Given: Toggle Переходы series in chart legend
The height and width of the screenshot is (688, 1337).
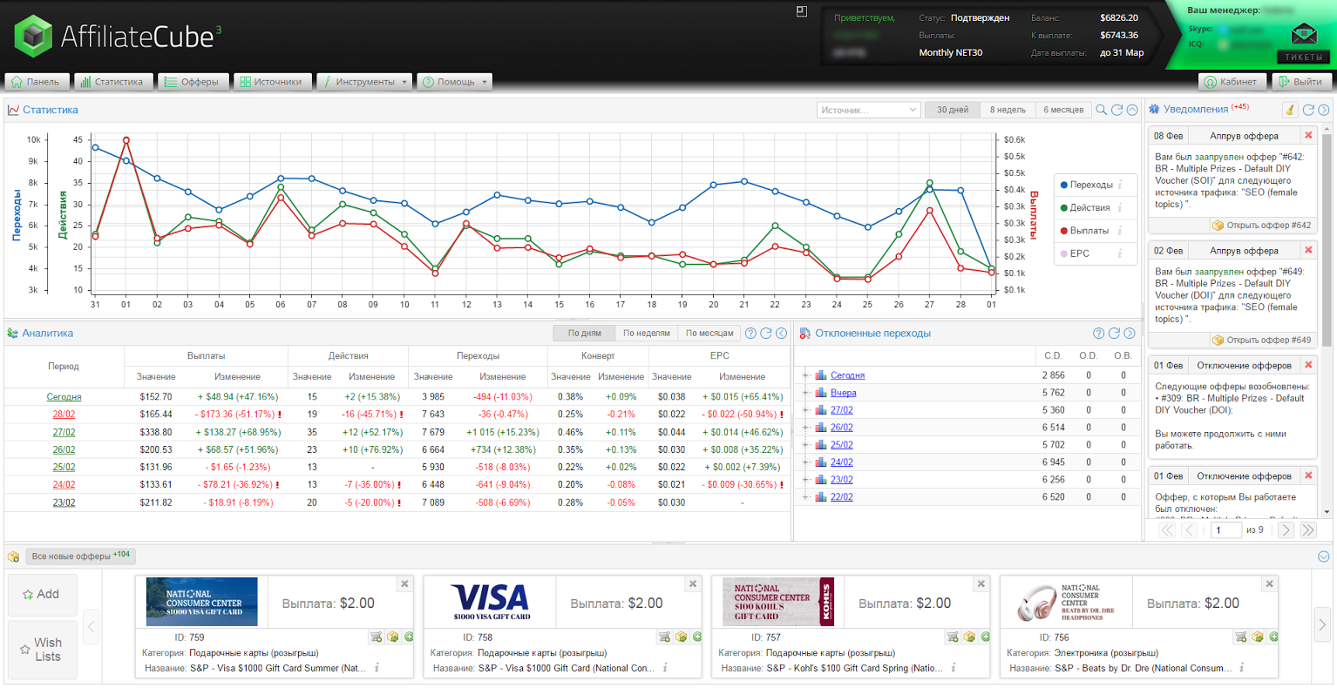Looking at the screenshot, I should (x=1090, y=185).
